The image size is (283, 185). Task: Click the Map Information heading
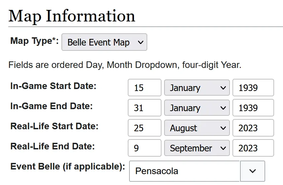pyautogui.click(x=72, y=16)
